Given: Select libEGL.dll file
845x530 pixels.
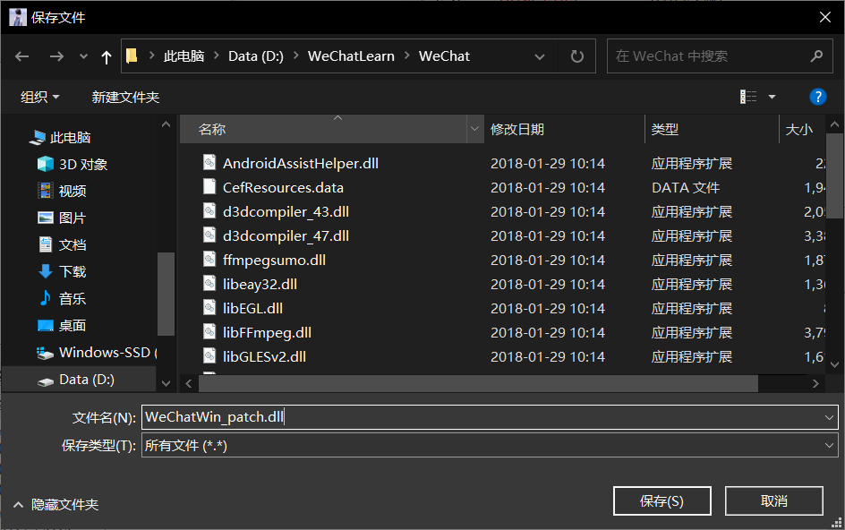Looking at the screenshot, I should point(252,308).
